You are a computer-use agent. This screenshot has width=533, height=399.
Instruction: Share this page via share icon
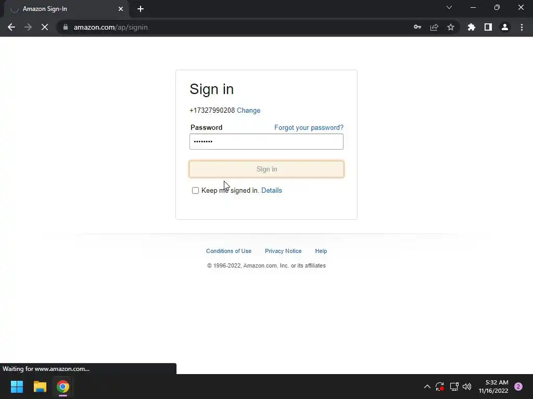coord(434,27)
